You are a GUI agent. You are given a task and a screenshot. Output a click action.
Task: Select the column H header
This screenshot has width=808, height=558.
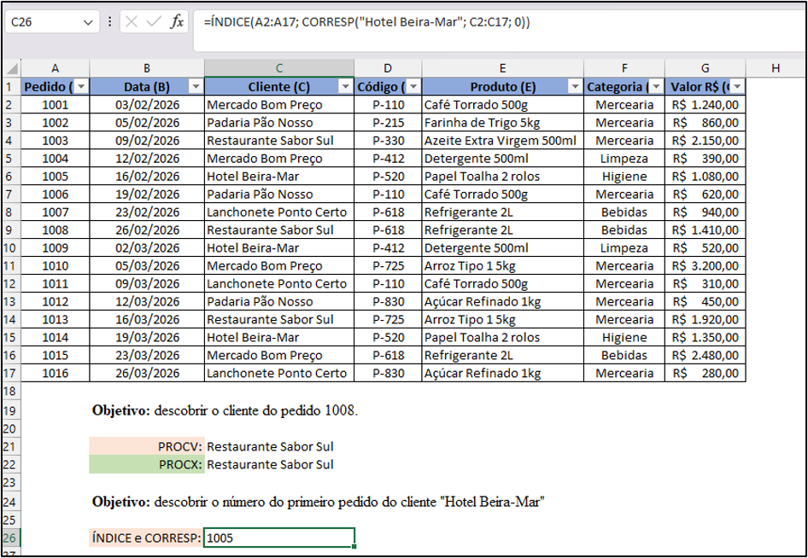tap(776, 68)
